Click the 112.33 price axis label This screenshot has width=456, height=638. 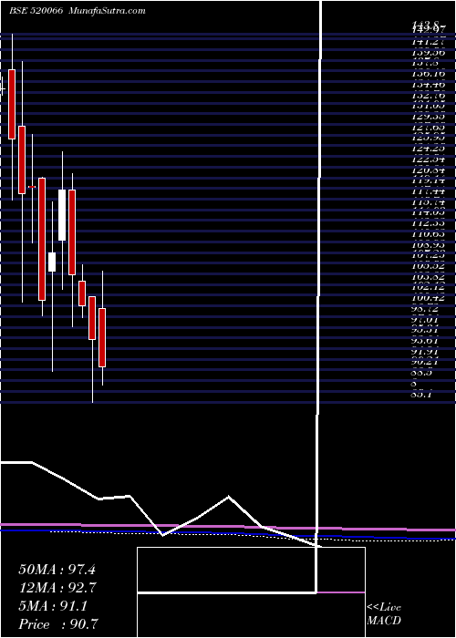click(x=428, y=223)
